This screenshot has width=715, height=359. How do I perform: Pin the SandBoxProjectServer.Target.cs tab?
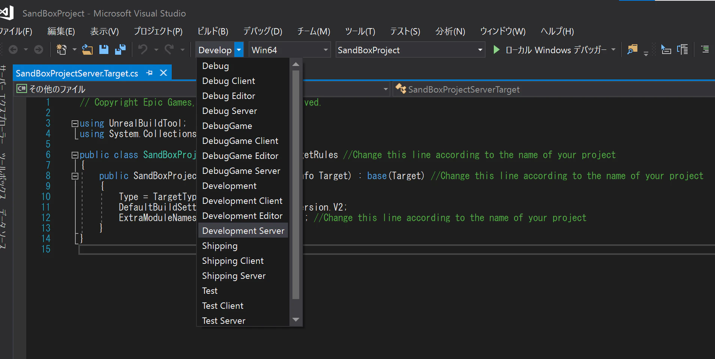[150, 73]
